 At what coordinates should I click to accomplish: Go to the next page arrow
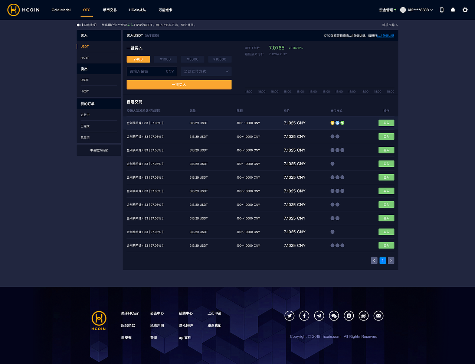391,260
